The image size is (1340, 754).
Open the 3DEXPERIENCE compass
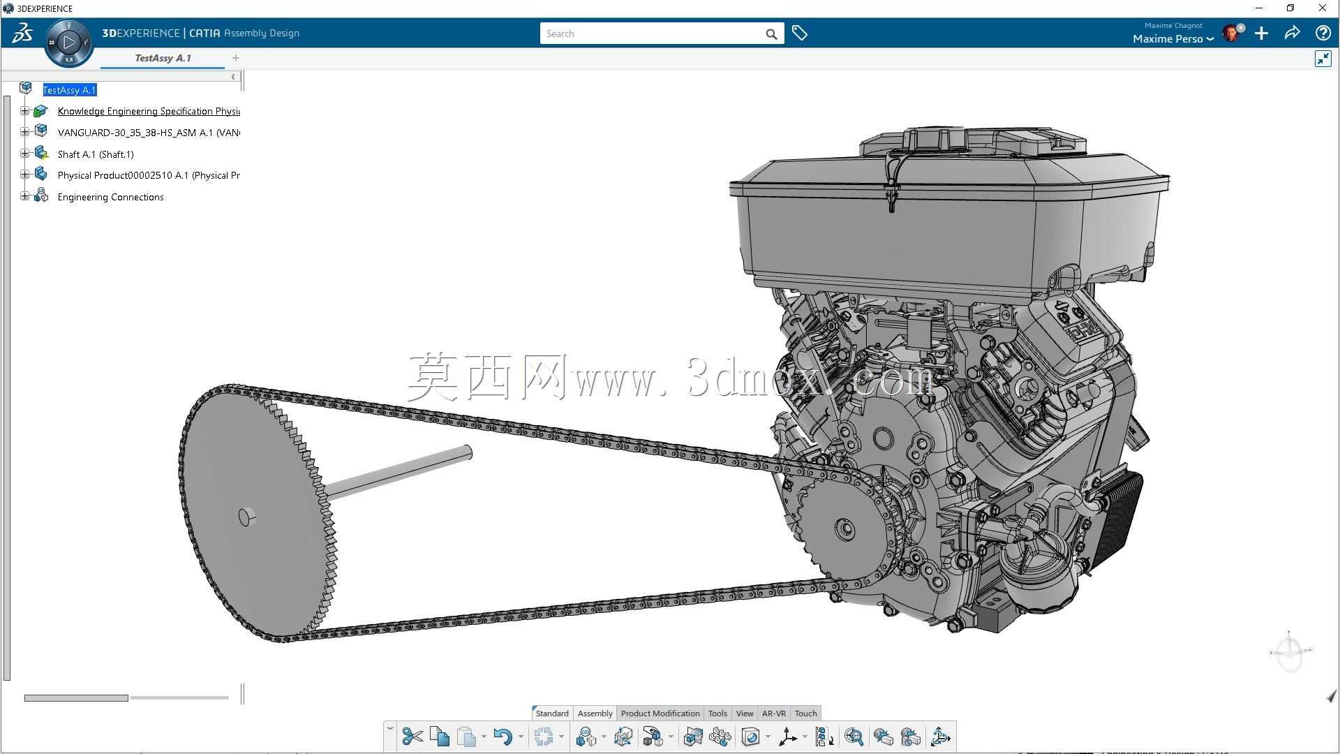point(68,43)
